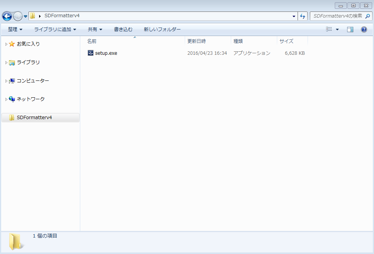Click the アプリケーション type cell

252,53
